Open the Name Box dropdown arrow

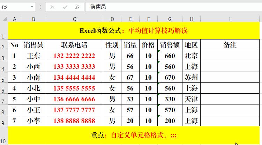(x=32, y=7)
